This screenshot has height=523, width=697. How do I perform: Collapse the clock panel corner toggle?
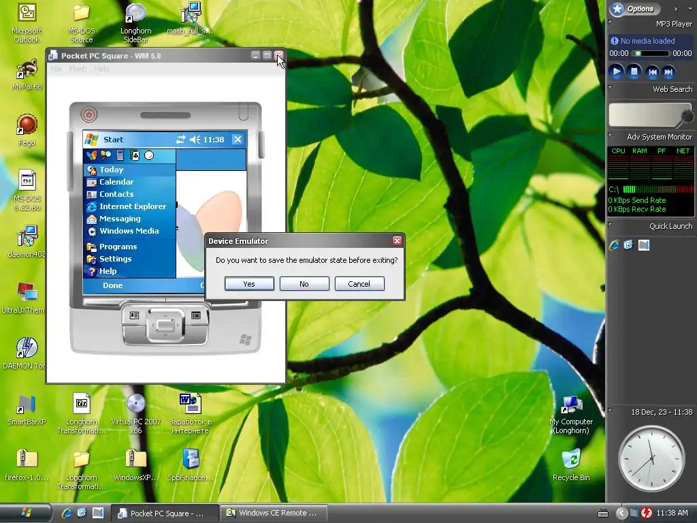coord(611,410)
